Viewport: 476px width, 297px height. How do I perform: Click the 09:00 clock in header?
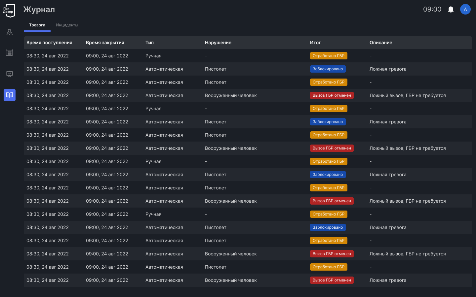point(432,9)
